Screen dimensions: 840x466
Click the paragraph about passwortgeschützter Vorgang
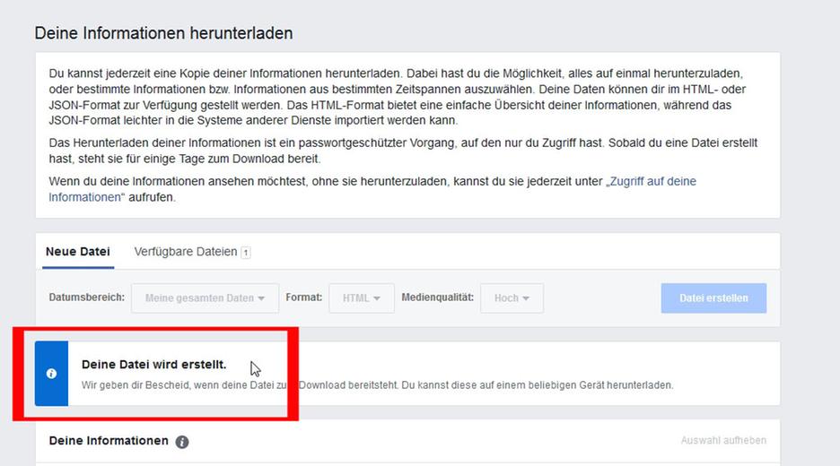[403, 151]
